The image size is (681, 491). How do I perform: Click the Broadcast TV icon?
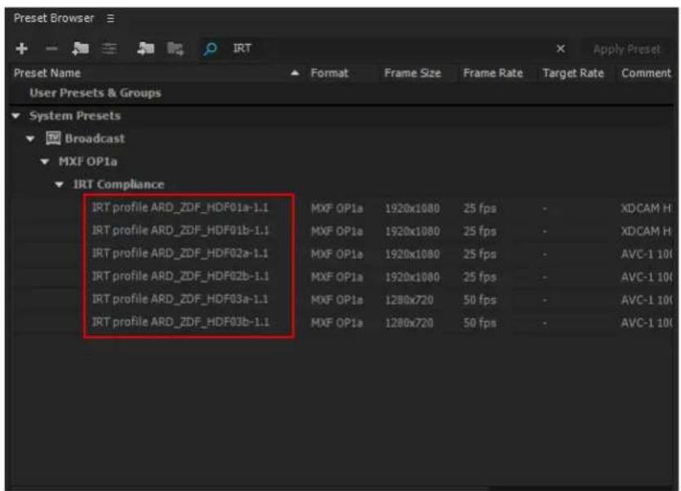tap(53, 139)
